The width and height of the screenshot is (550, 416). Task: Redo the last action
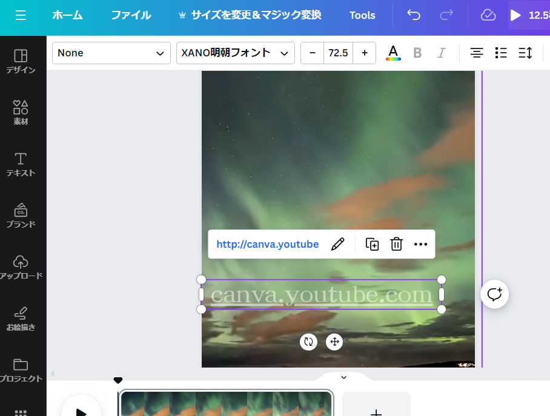446,15
